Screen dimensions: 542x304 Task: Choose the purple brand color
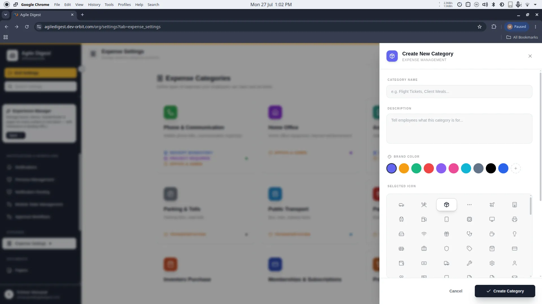pos(441,168)
